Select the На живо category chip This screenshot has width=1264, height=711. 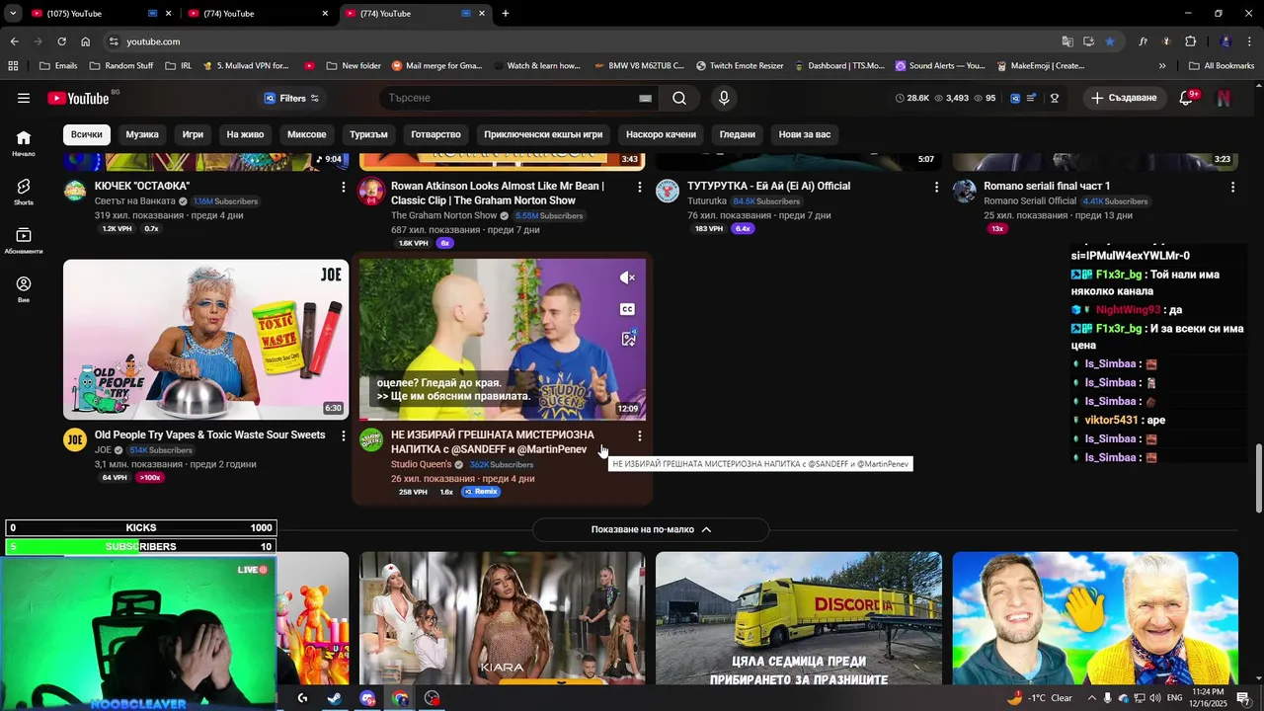click(245, 134)
